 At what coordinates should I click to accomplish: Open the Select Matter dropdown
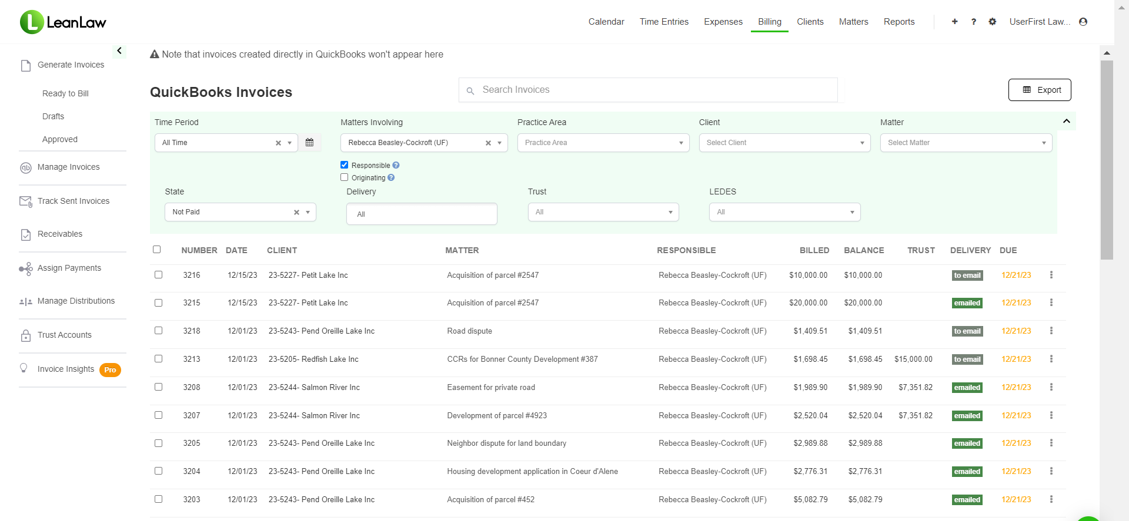click(x=966, y=143)
